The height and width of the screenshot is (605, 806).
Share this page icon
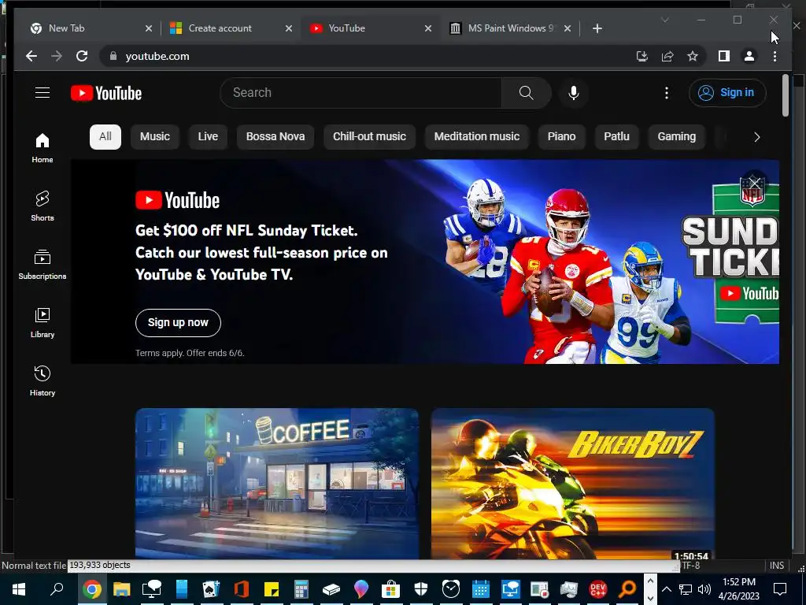(x=667, y=56)
